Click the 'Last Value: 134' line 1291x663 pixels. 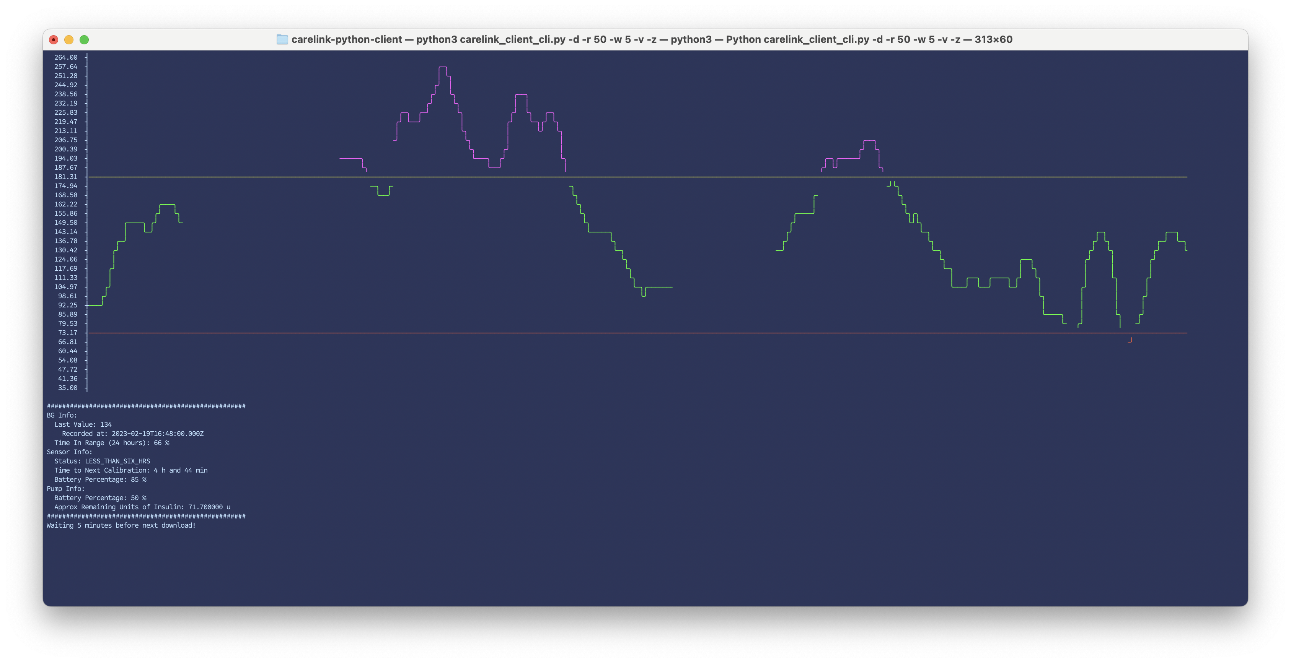click(83, 424)
